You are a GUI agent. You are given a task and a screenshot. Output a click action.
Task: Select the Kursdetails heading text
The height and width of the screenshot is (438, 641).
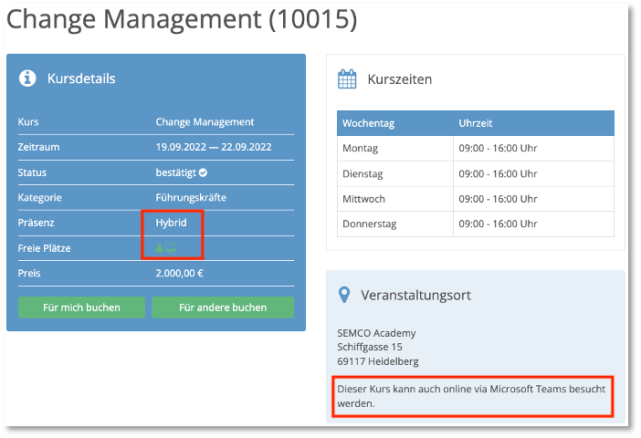pyautogui.click(x=81, y=78)
